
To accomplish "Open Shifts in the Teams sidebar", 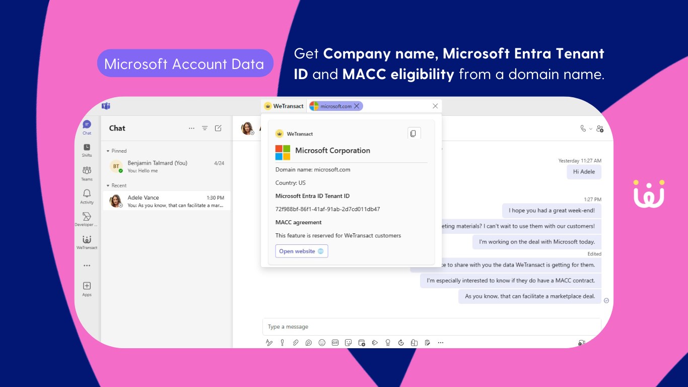I will tap(87, 150).
